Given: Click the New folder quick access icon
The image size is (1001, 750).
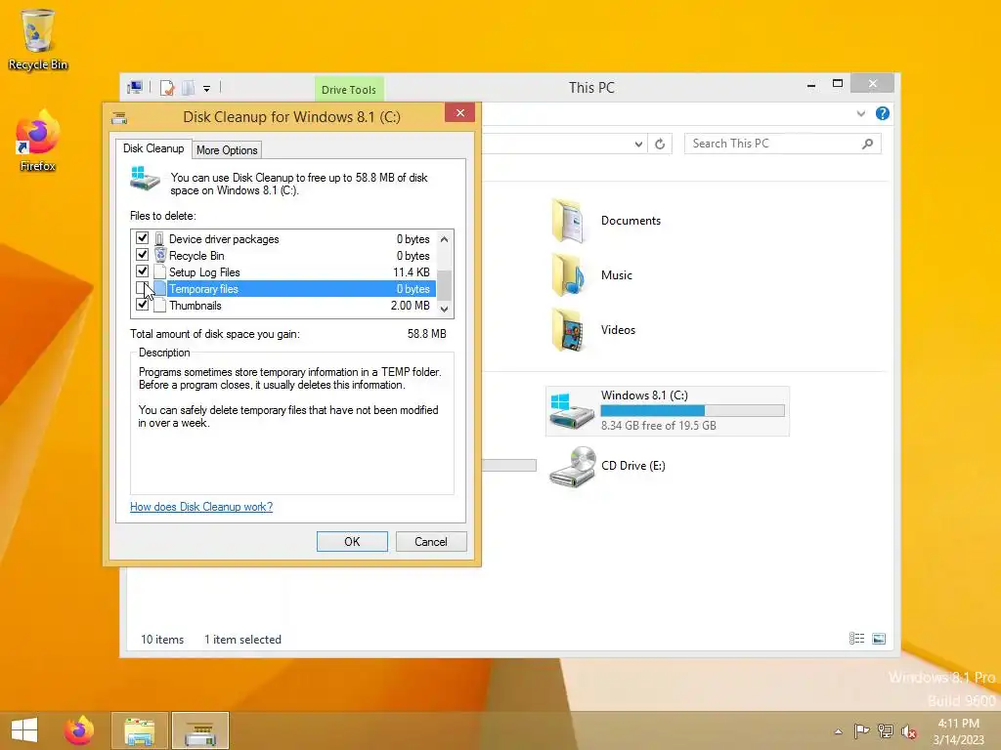Looking at the screenshot, I should coord(189,88).
